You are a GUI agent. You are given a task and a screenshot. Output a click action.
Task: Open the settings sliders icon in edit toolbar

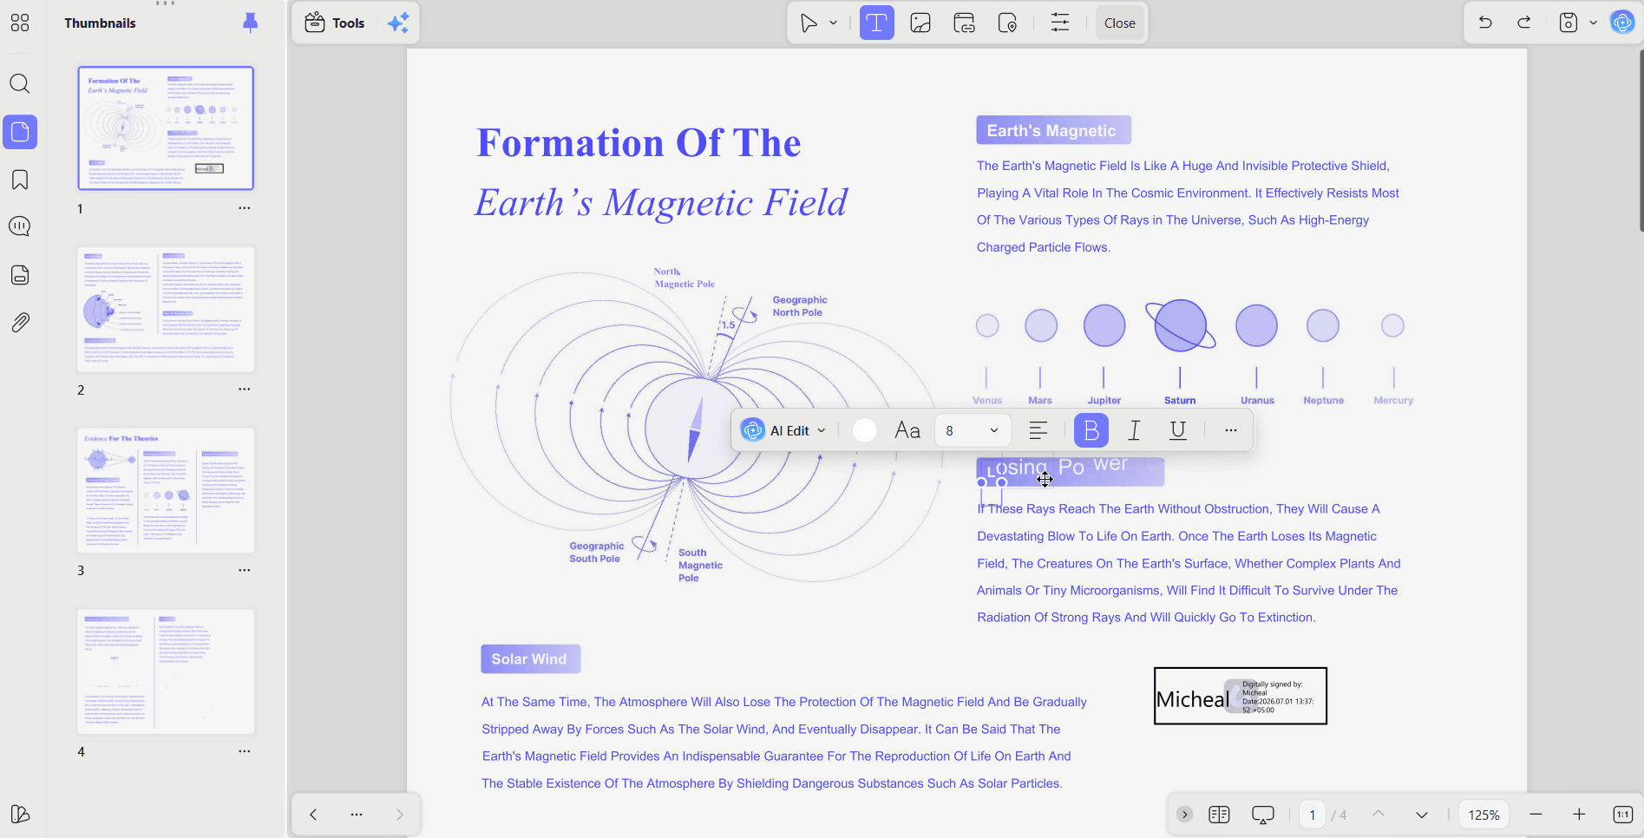click(x=1060, y=23)
